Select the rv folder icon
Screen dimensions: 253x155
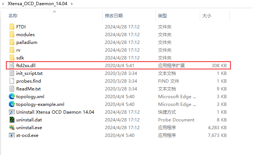coord(12,50)
